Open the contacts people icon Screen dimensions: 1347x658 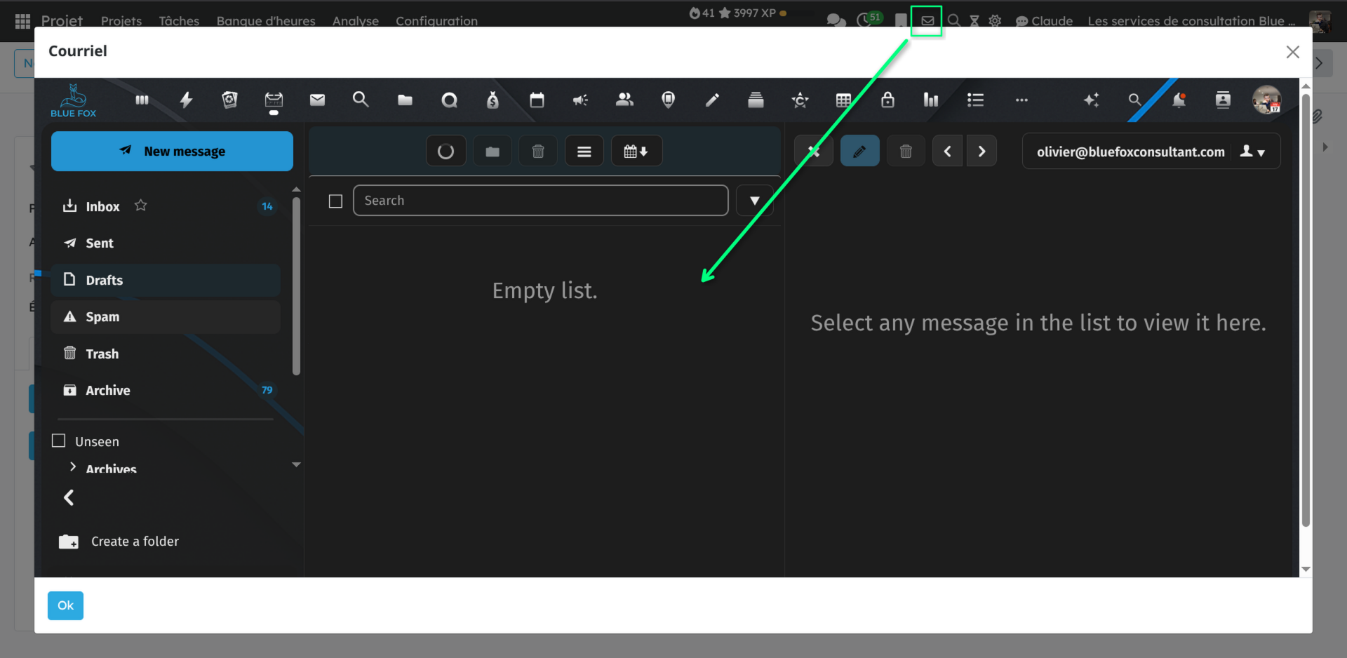point(624,100)
